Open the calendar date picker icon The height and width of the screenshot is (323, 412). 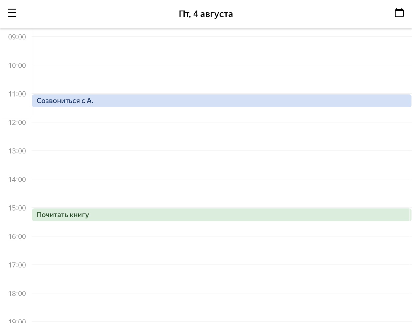399,13
